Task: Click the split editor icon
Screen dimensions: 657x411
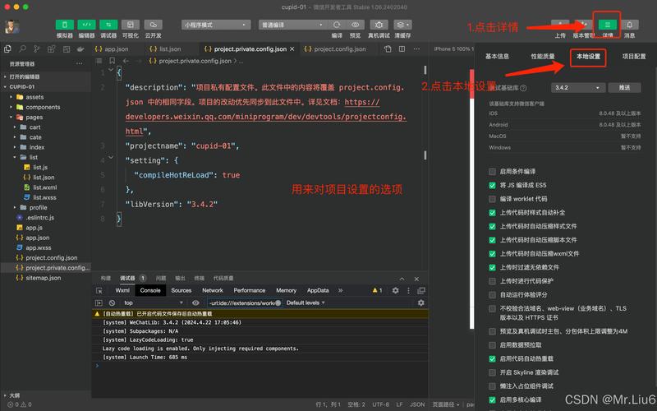Action: 402,49
